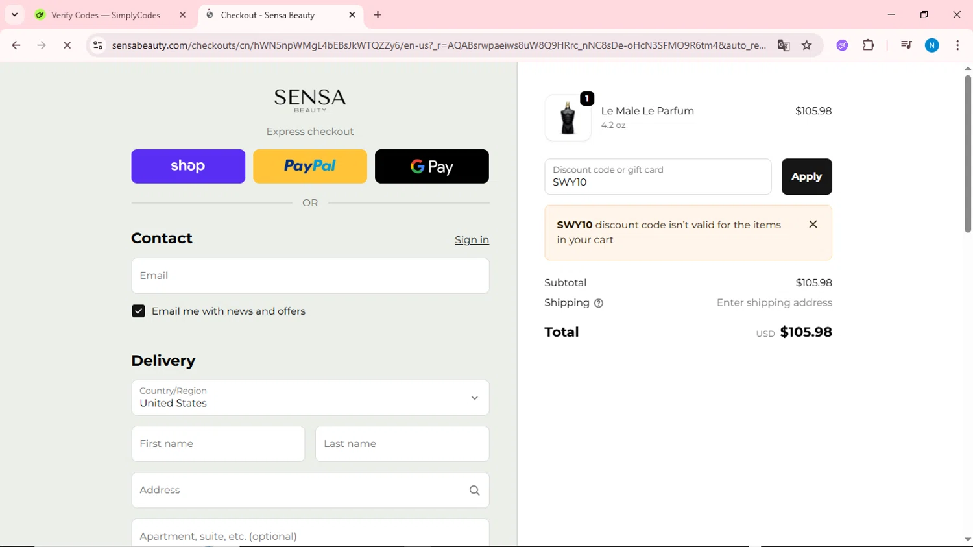Image resolution: width=973 pixels, height=547 pixels.
Task: Pay with PayPal button
Action: [310, 166]
